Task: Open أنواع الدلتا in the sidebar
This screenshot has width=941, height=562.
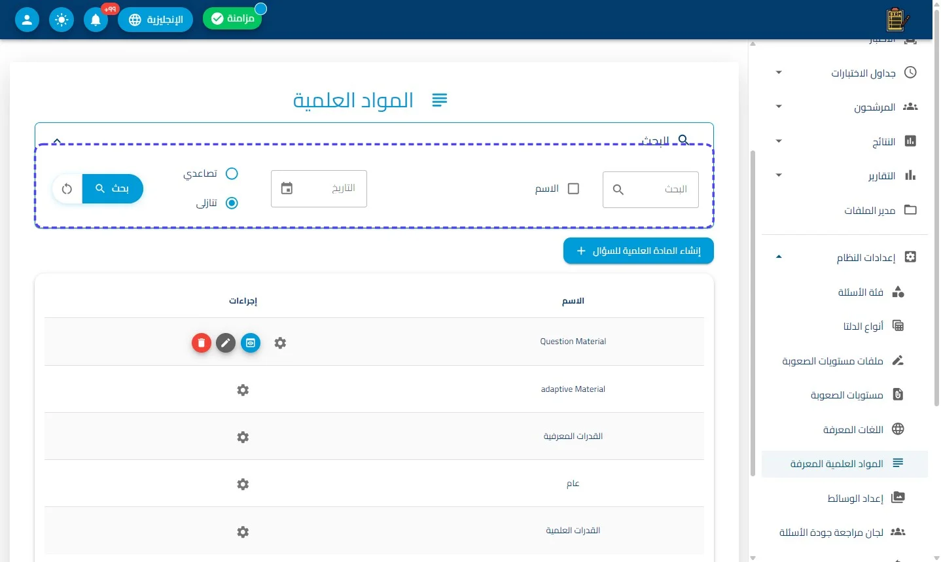Action: [845, 326]
